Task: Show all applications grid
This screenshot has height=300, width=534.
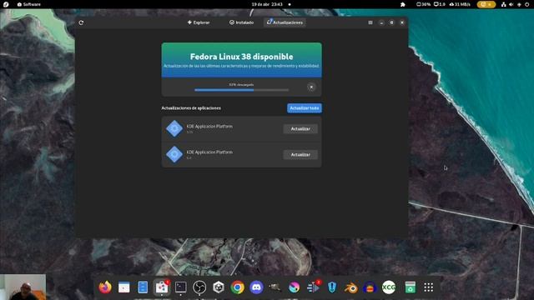Action: 429,287
